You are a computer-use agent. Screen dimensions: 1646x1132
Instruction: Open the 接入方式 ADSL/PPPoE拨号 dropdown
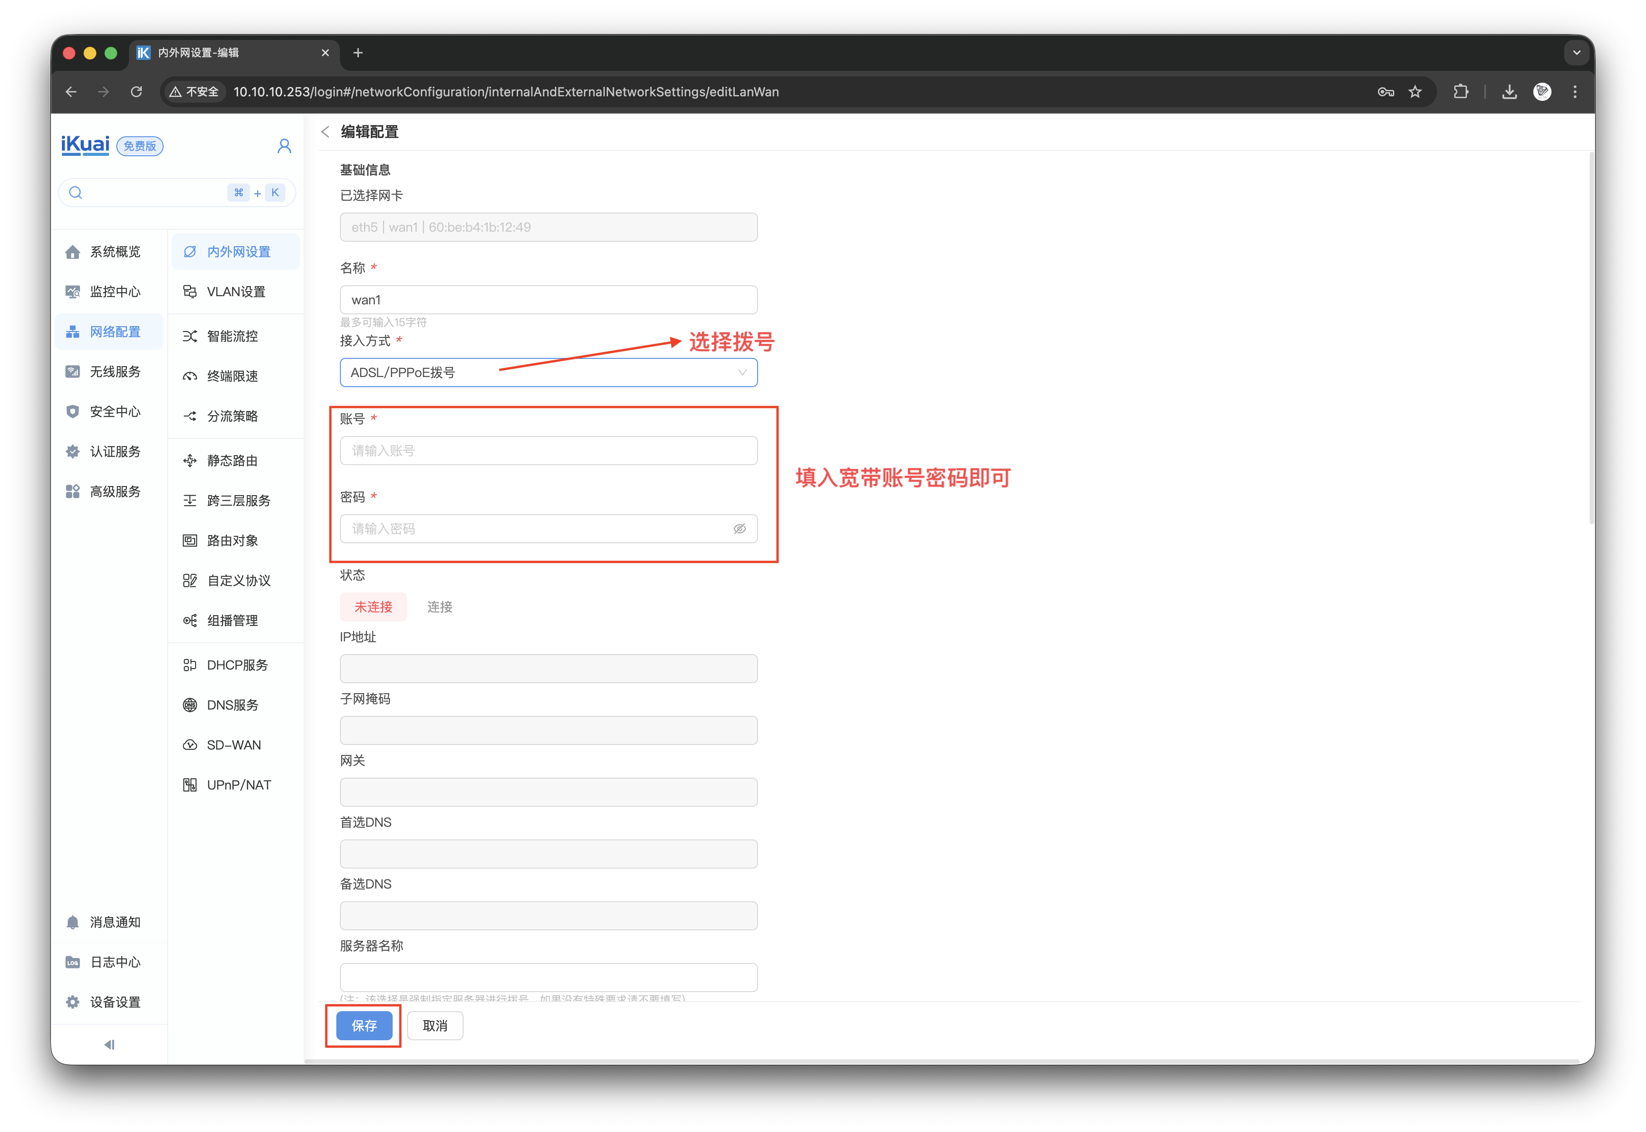point(548,372)
